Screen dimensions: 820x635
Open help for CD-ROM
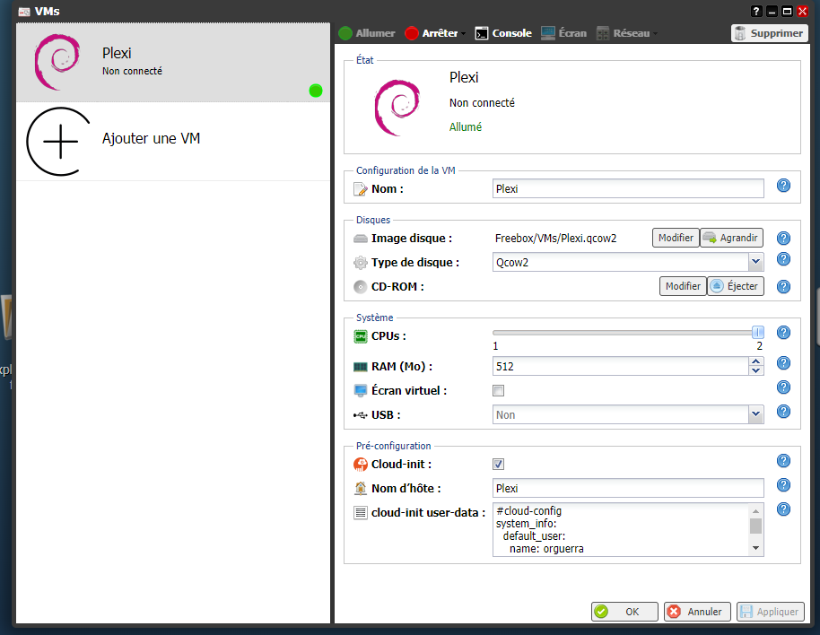point(783,287)
